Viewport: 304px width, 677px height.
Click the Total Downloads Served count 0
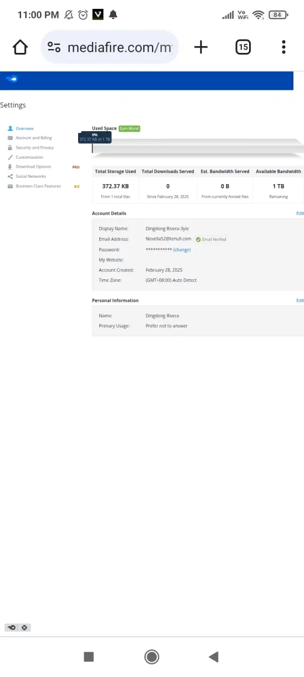(168, 186)
